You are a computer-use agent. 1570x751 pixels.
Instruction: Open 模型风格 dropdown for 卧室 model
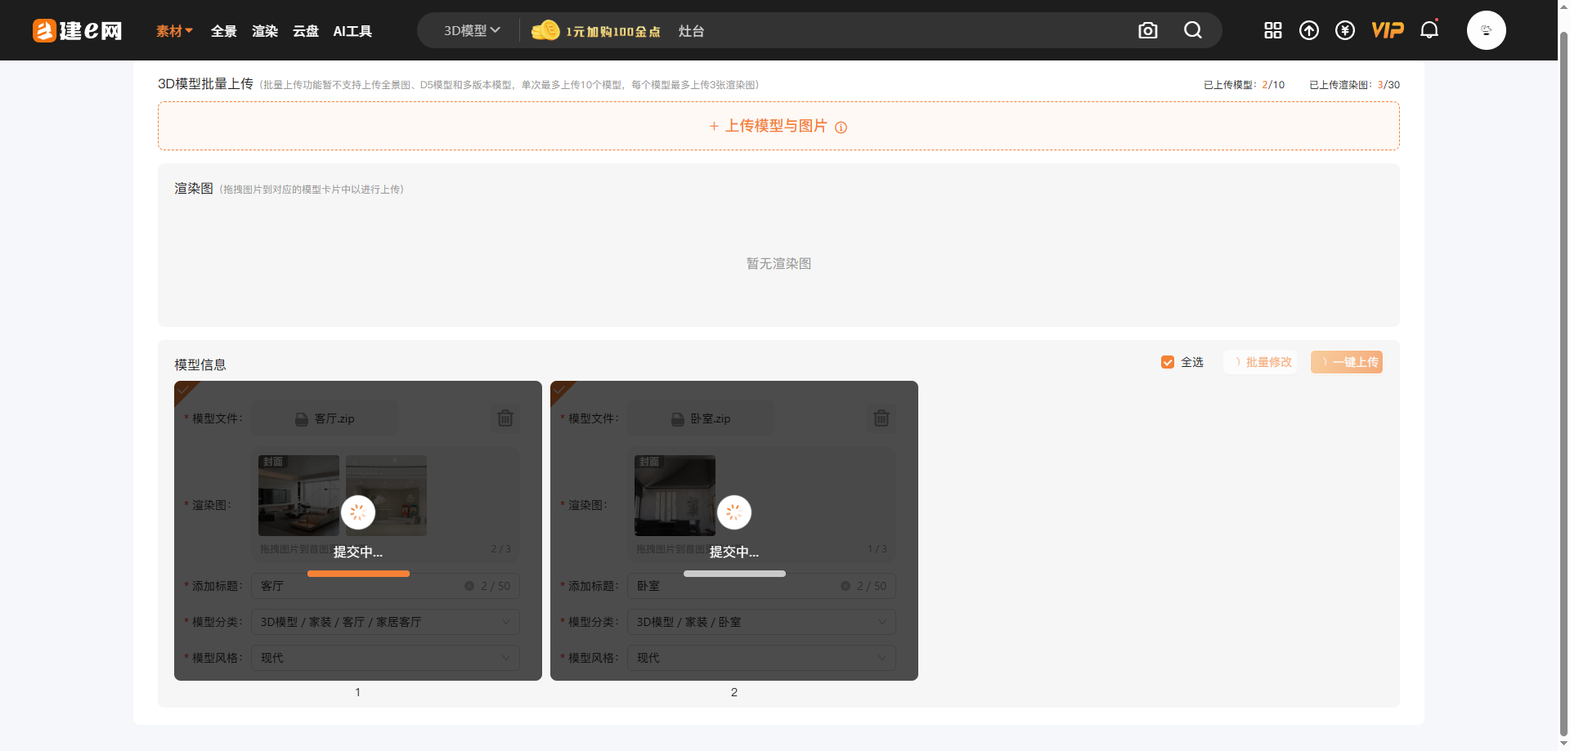[x=760, y=658]
